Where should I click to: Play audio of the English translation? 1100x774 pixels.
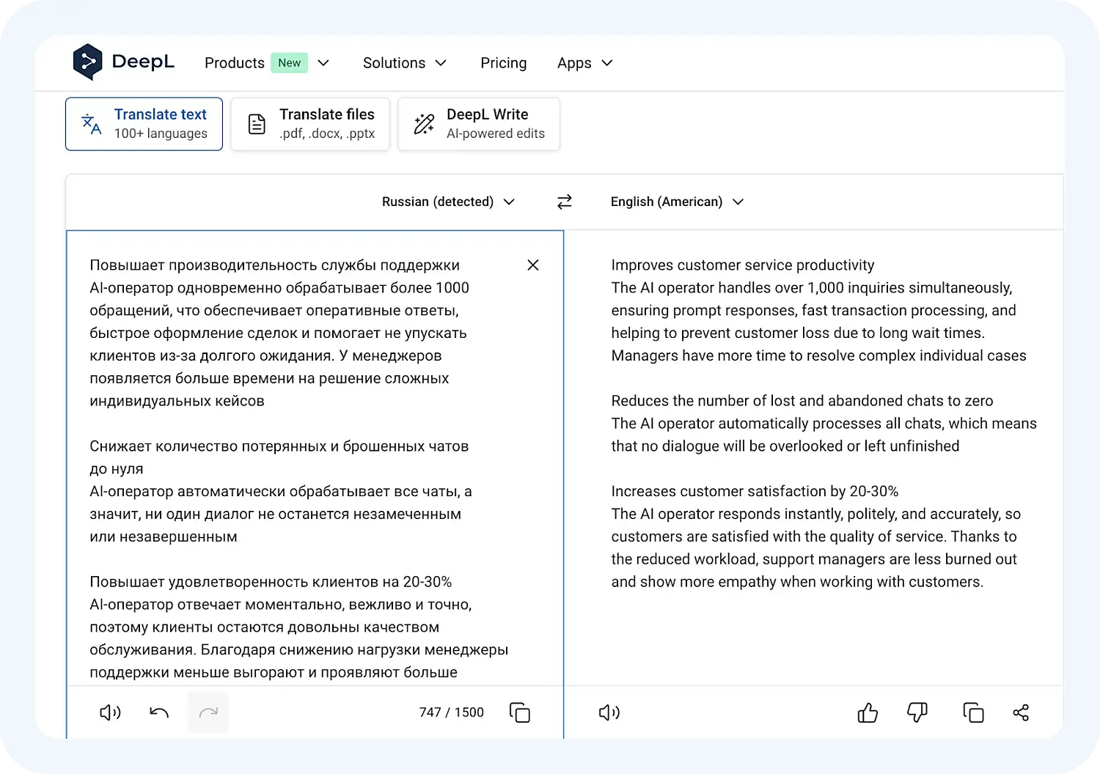pos(608,712)
